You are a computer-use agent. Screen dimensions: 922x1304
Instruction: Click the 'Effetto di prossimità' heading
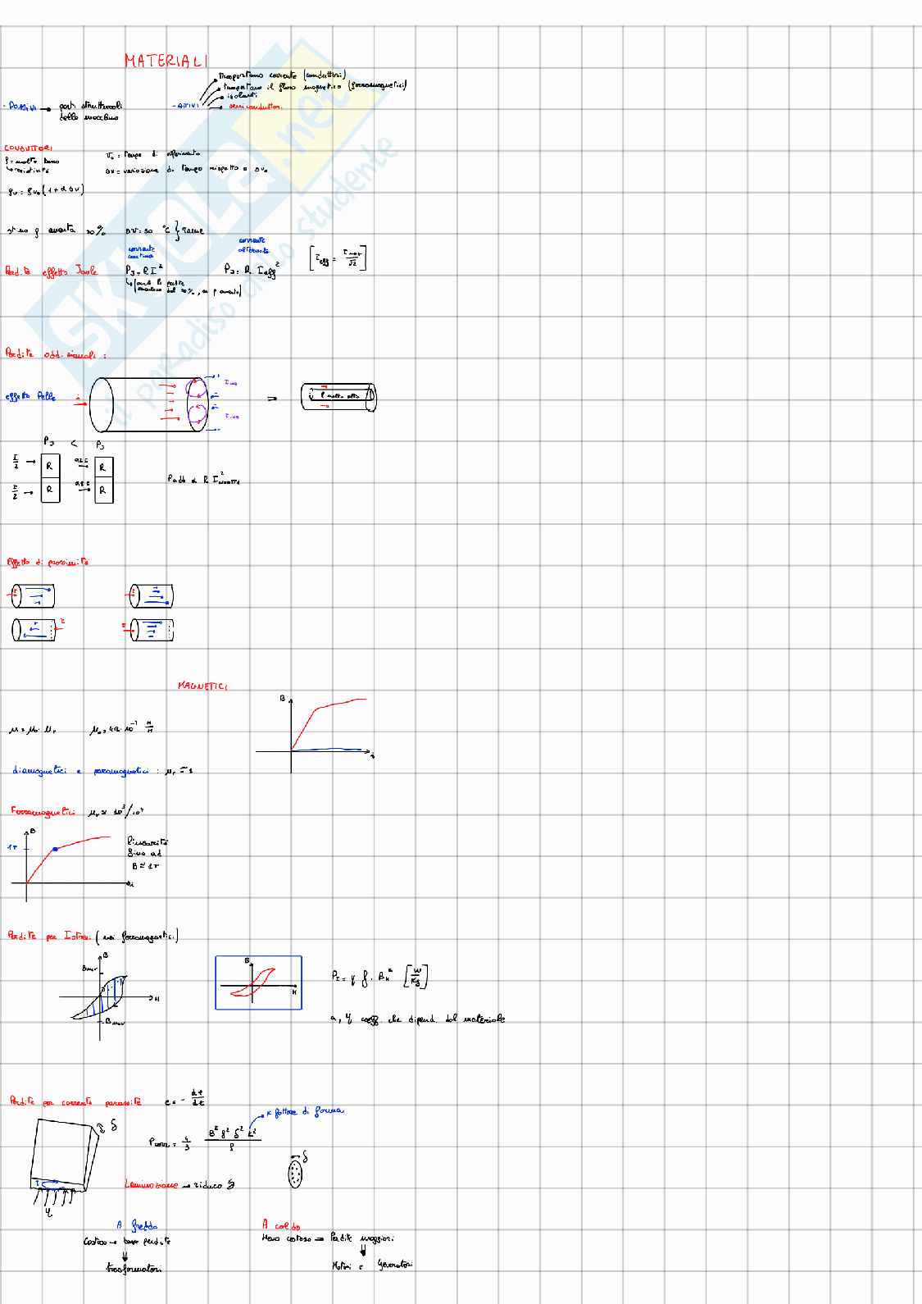pos(48,562)
